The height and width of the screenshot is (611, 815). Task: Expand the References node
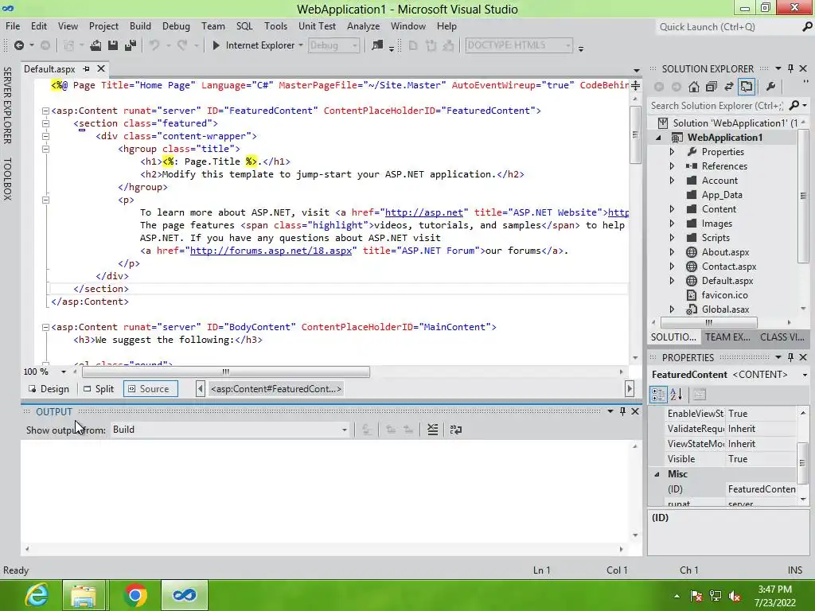[672, 166]
